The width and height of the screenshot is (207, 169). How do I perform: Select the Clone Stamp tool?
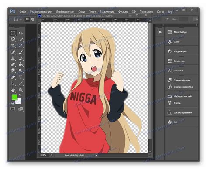tap(13, 58)
